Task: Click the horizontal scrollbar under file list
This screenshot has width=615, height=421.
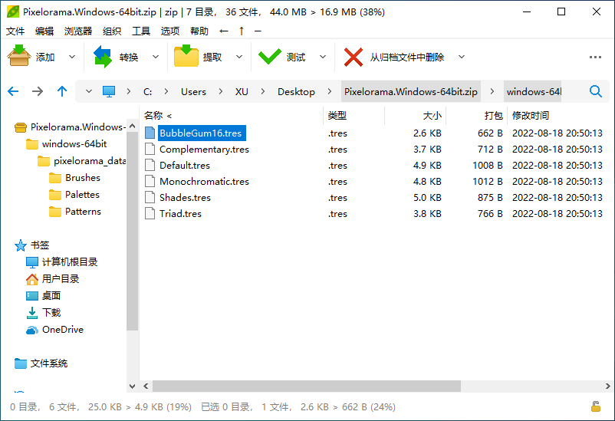Action: 307,386
